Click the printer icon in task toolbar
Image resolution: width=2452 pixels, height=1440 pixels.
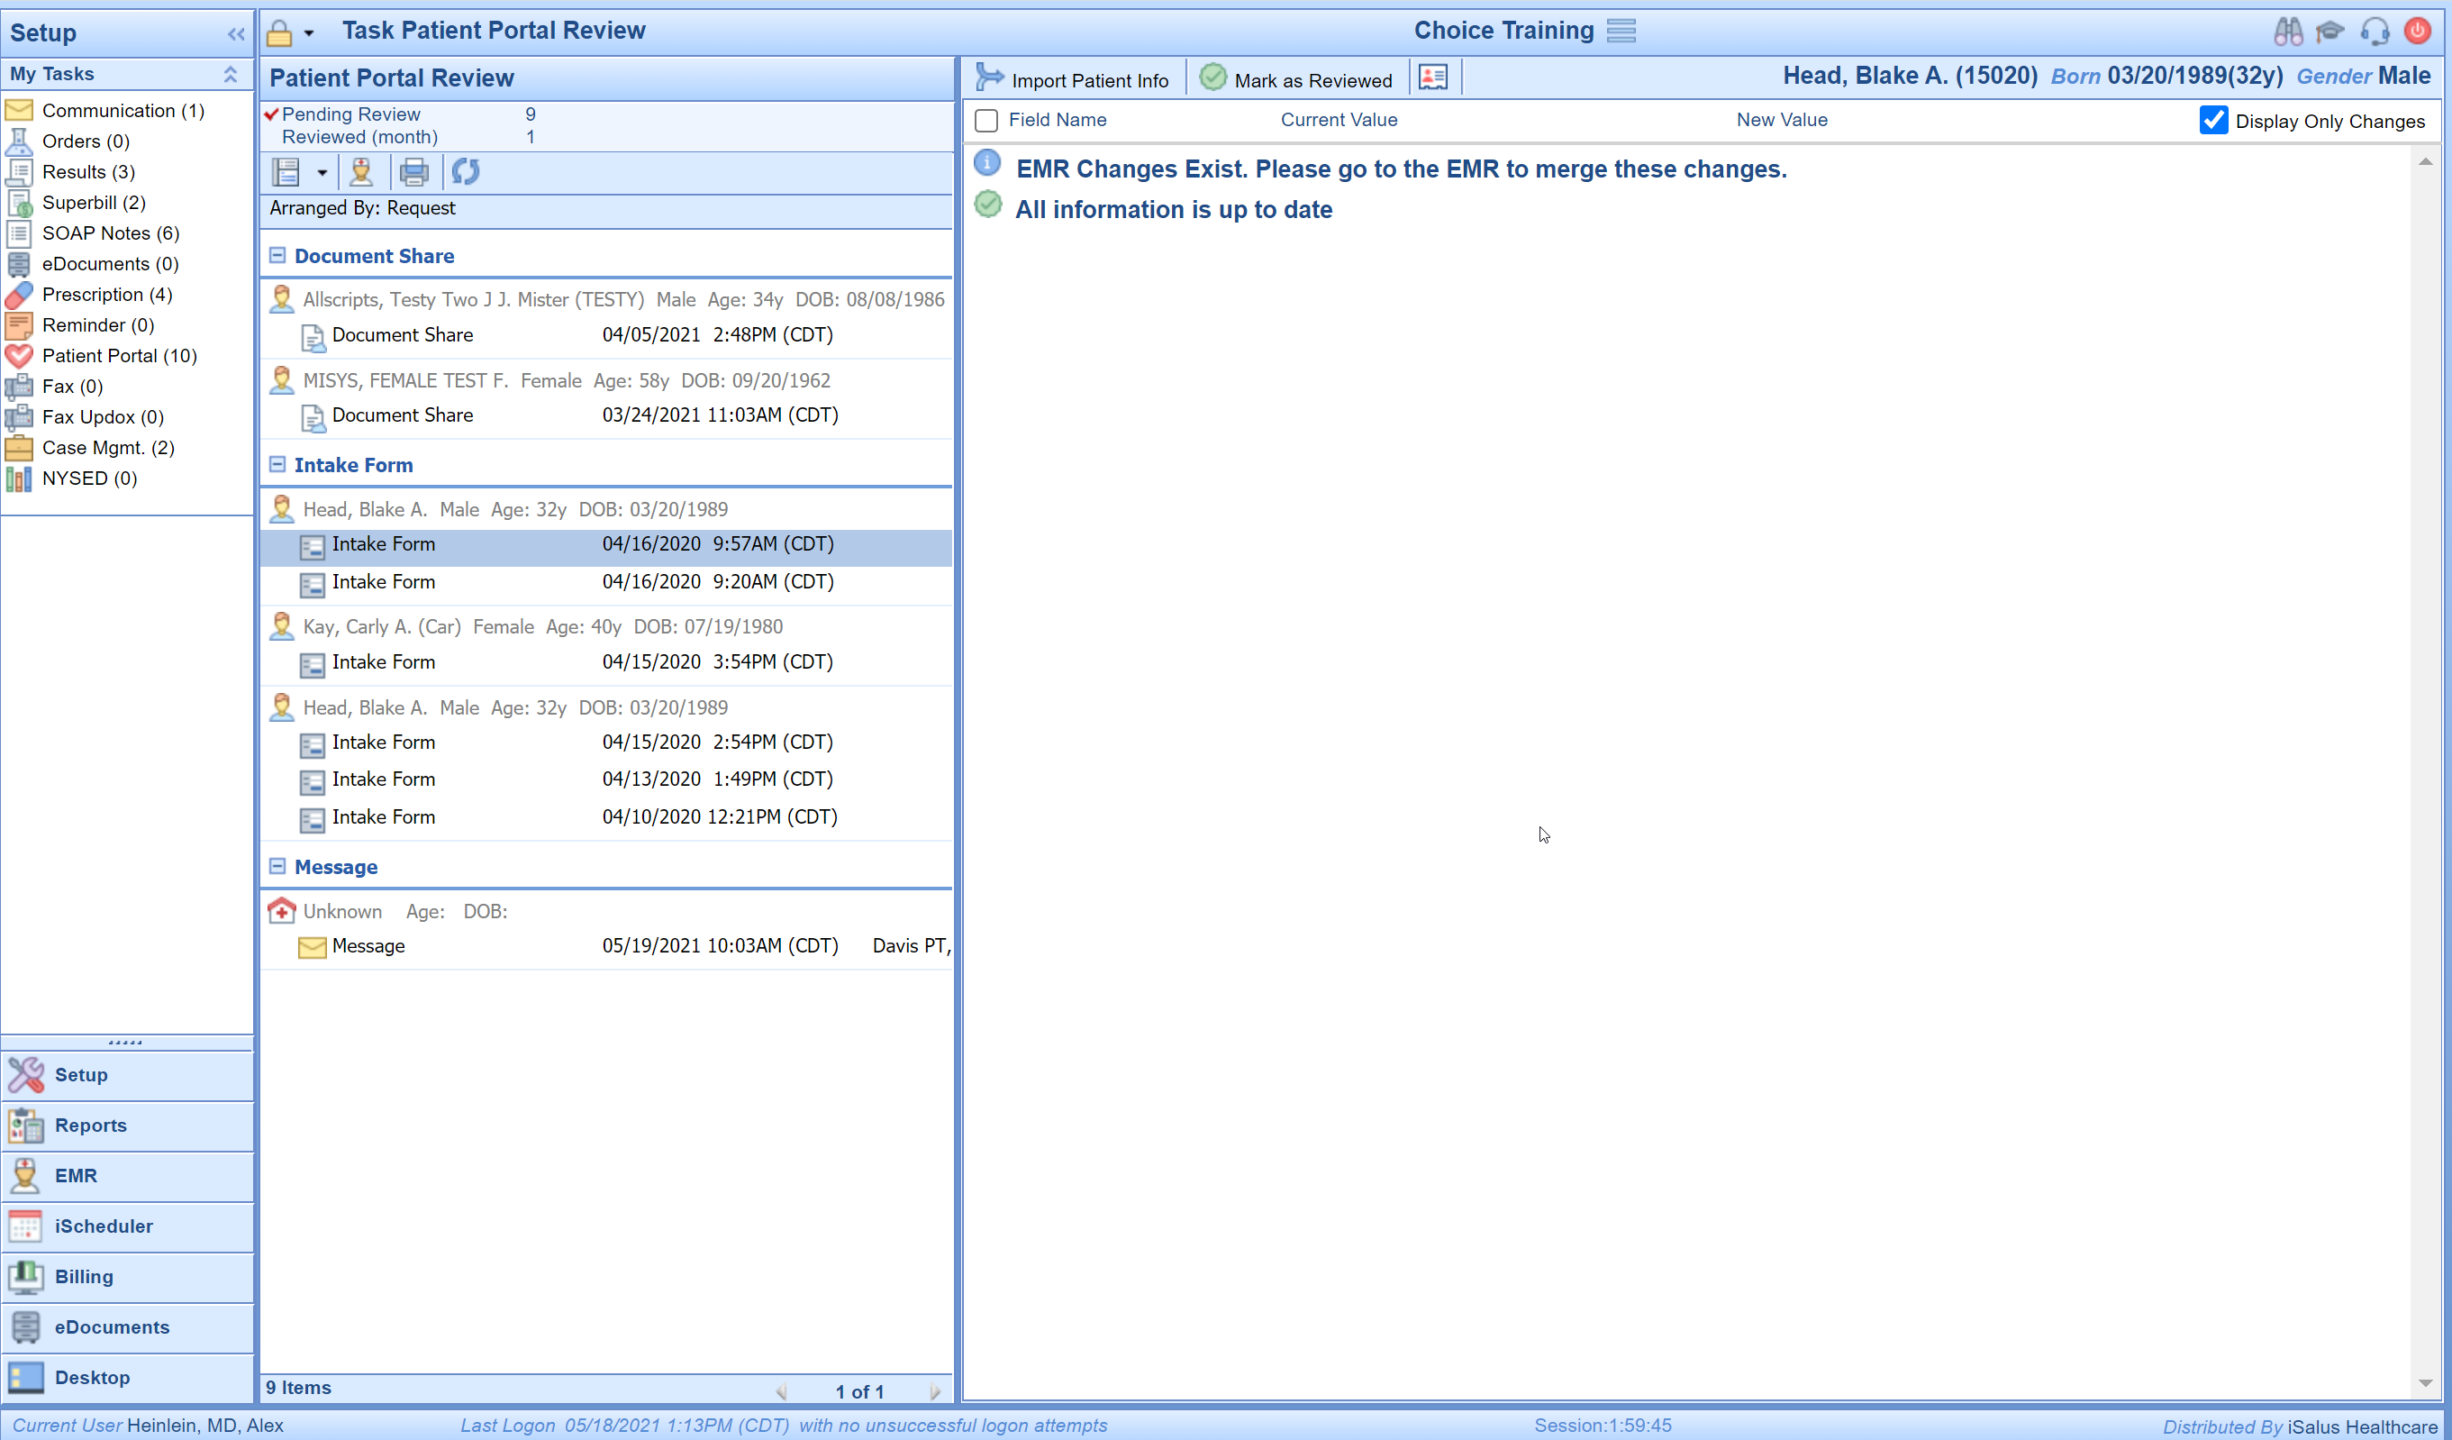(413, 172)
